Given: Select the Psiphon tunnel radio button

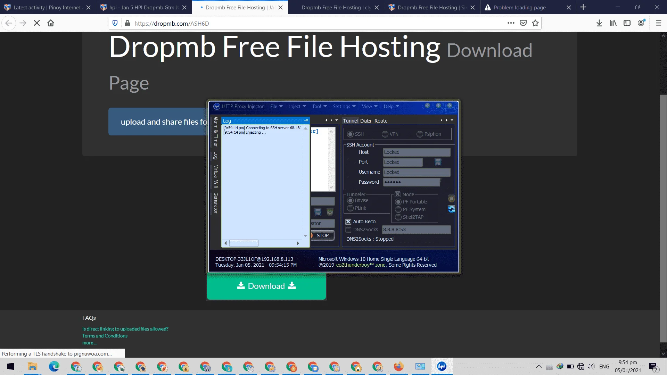Looking at the screenshot, I should (x=420, y=134).
